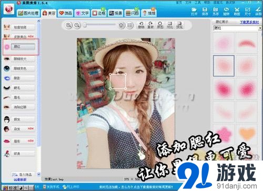Click the 消除红眼 red-eye removal icon
This screenshot has height=191, width=263.
pyautogui.click(x=7, y=107)
